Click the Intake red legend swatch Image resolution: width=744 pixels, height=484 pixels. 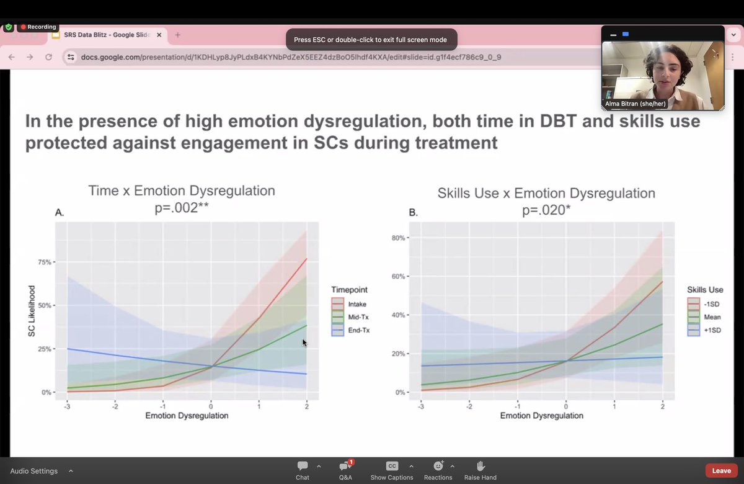(337, 304)
